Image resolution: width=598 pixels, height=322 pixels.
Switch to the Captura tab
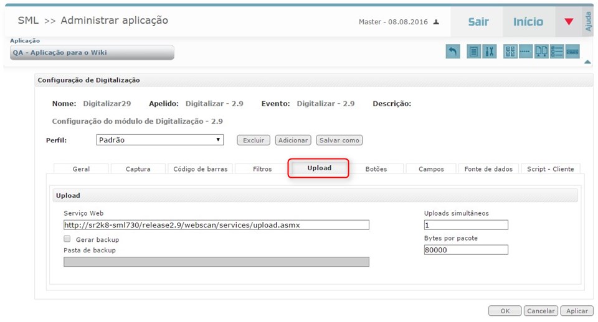coord(138,169)
